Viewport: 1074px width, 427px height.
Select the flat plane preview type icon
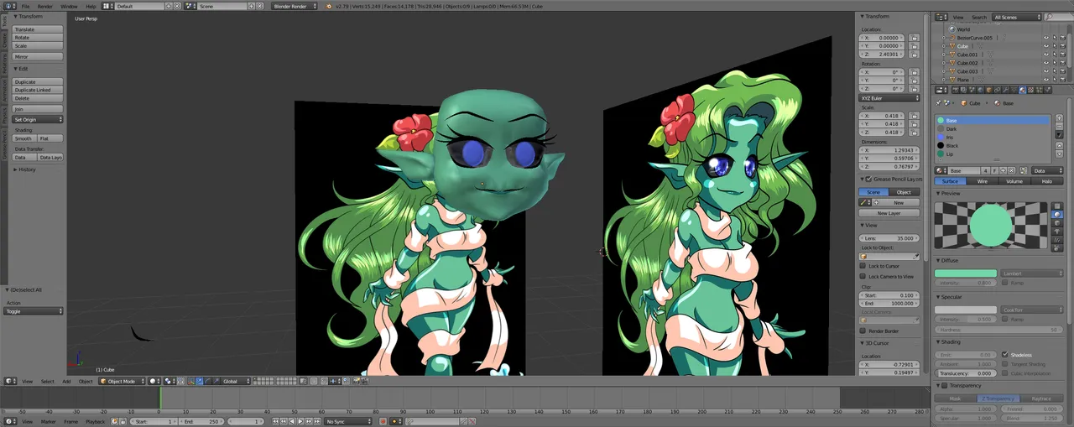coord(1057,206)
